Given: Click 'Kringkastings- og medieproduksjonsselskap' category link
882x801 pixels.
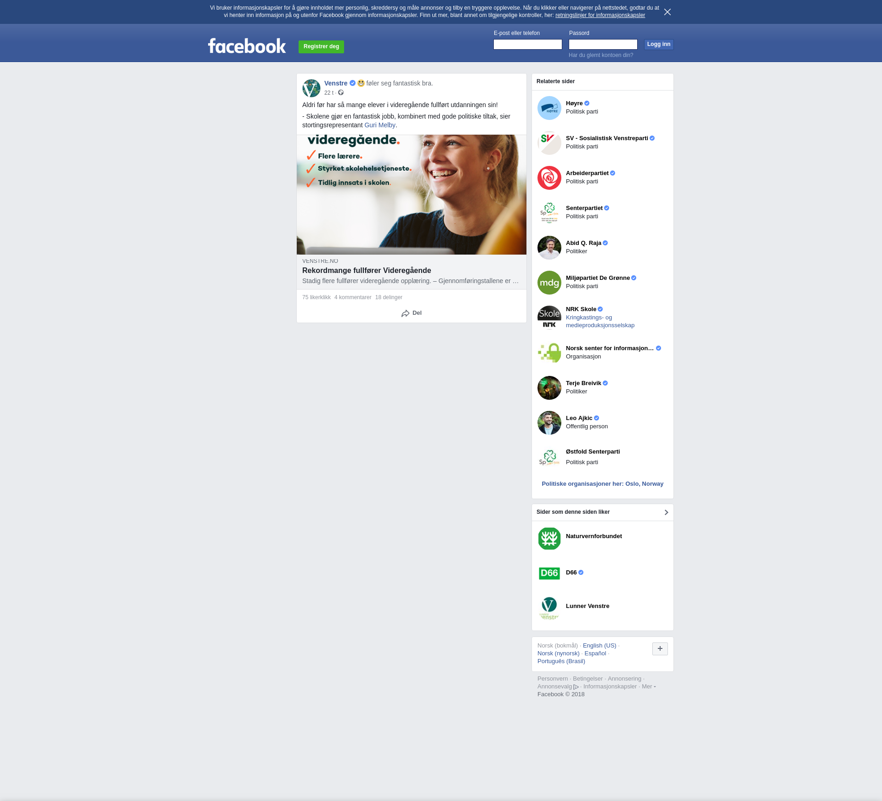Looking at the screenshot, I should pyautogui.click(x=600, y=321).
